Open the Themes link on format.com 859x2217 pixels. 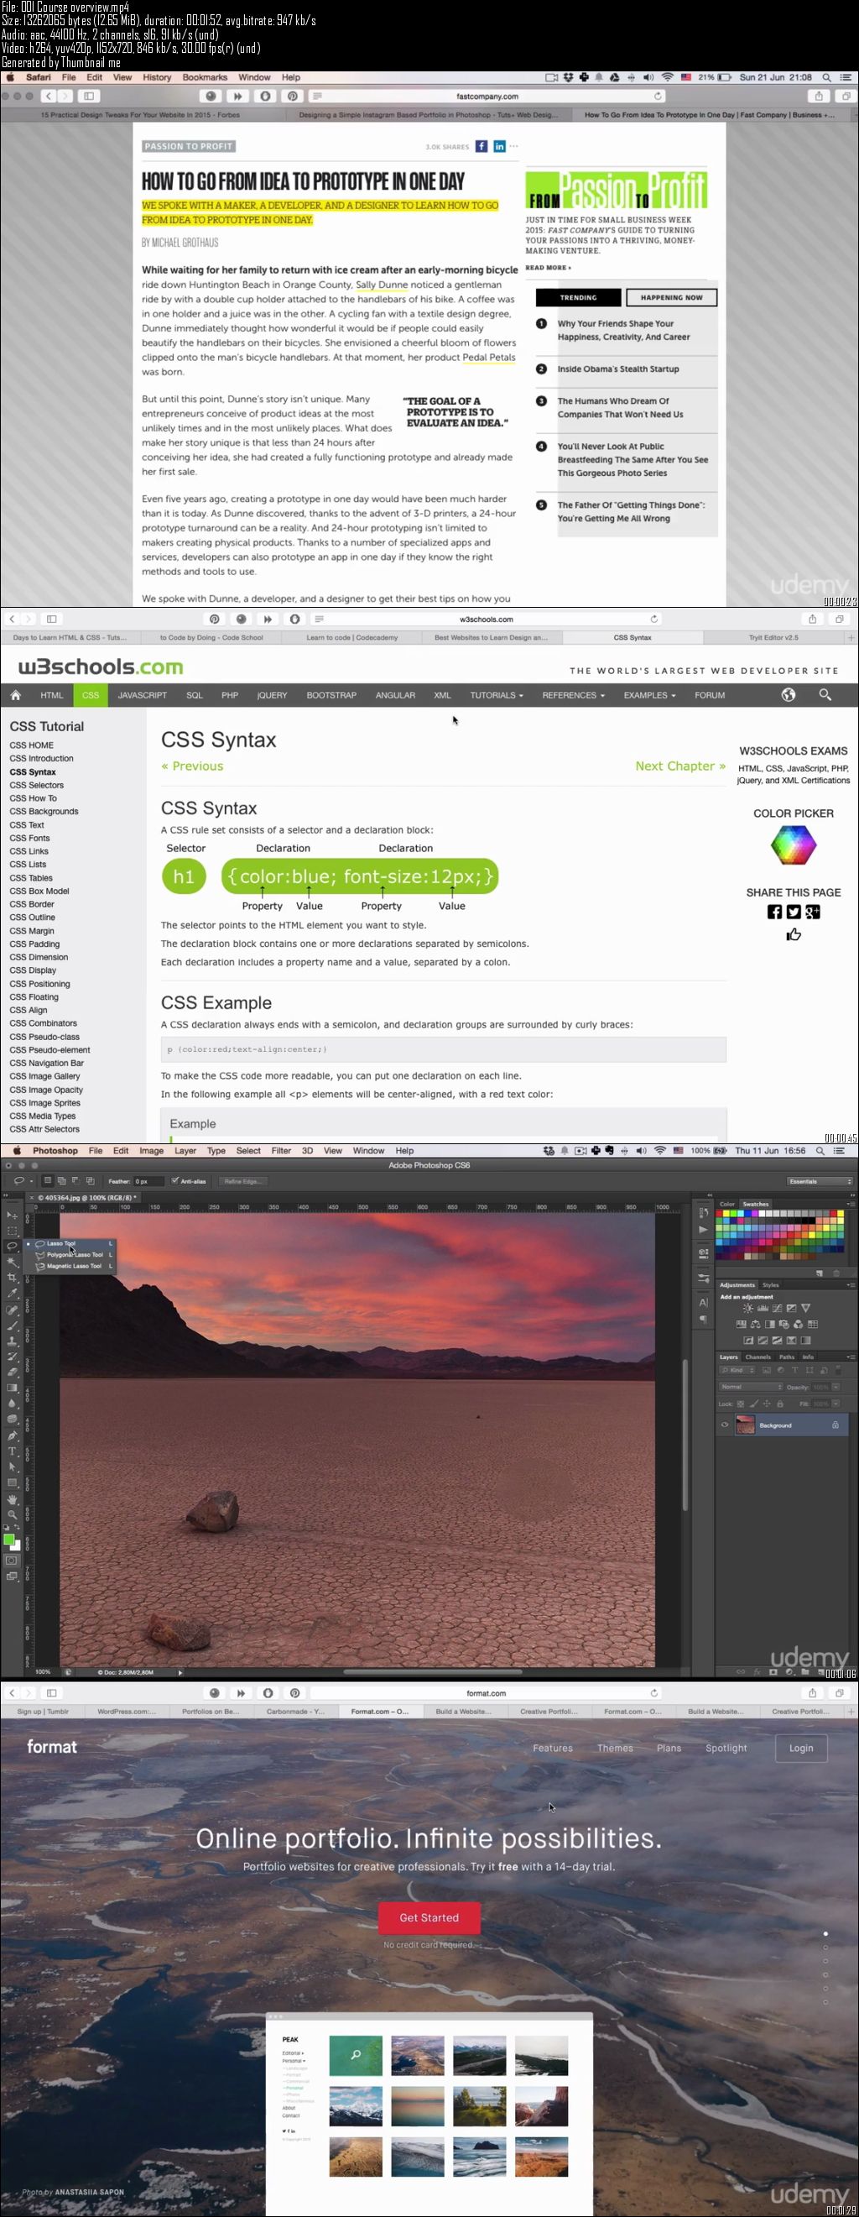(615, 1748)
